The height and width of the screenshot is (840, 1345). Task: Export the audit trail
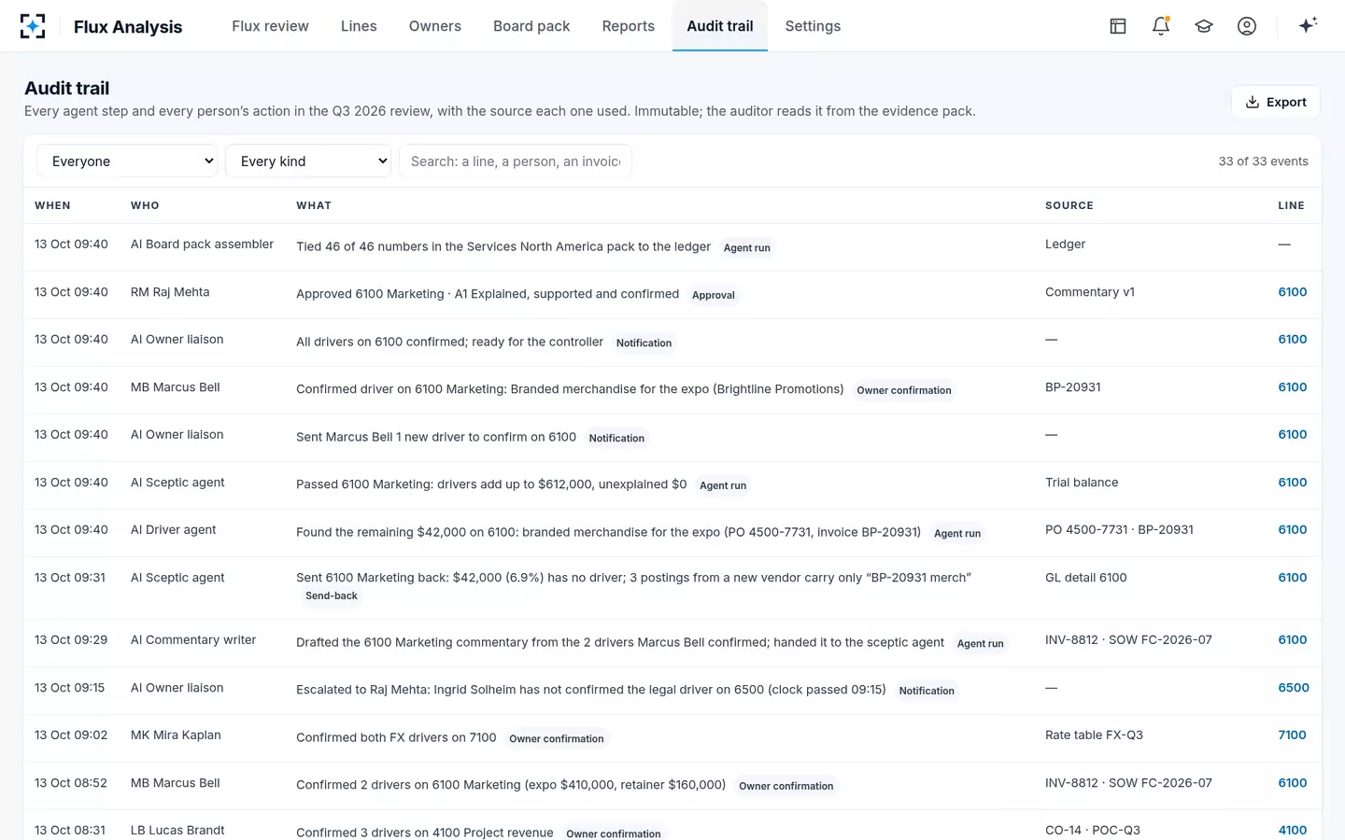pyautogui.click(x=1276, y=102)
